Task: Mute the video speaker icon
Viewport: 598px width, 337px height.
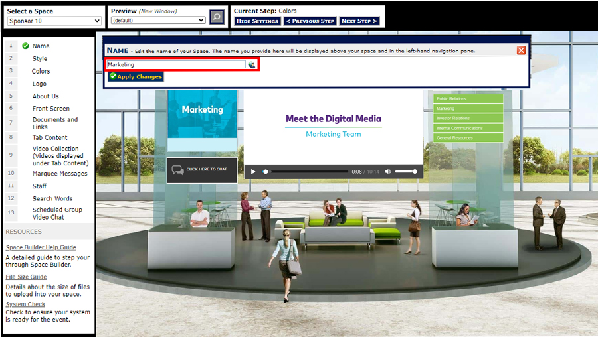Action: click(388, 172)
